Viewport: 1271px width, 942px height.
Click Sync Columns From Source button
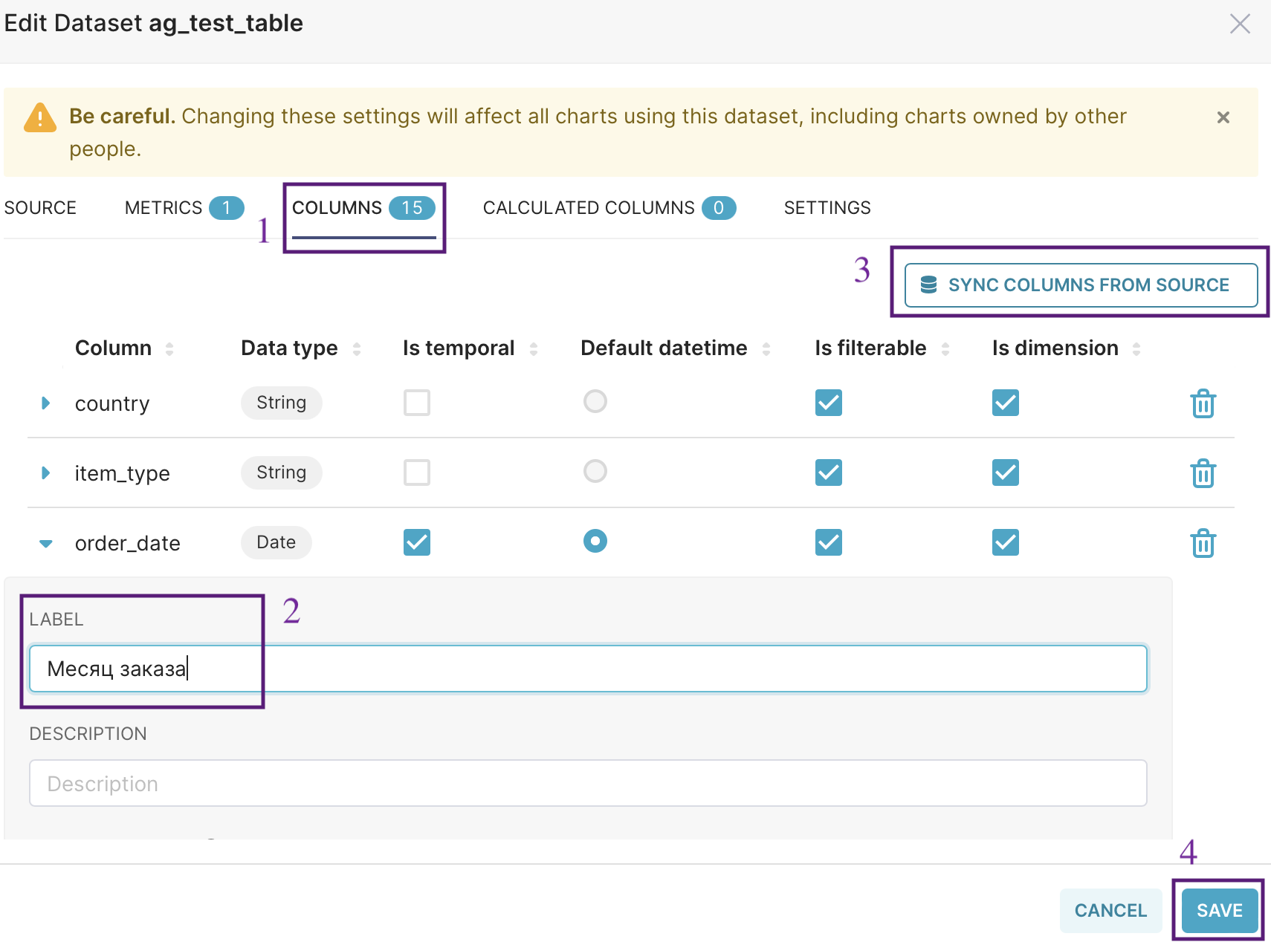click(x=1081, y=285)
